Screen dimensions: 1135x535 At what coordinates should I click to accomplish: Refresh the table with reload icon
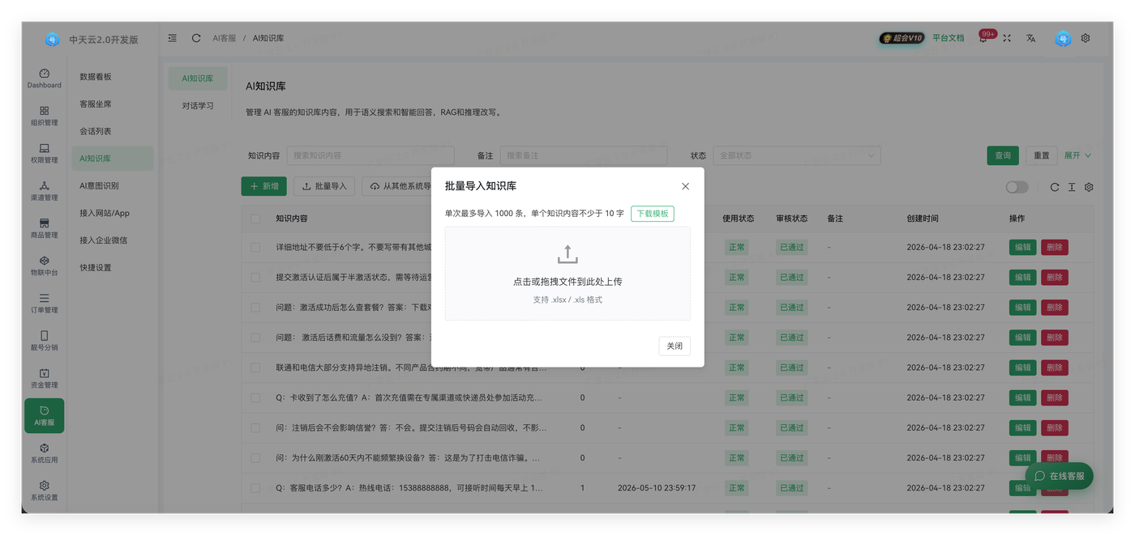point(1055,187)
